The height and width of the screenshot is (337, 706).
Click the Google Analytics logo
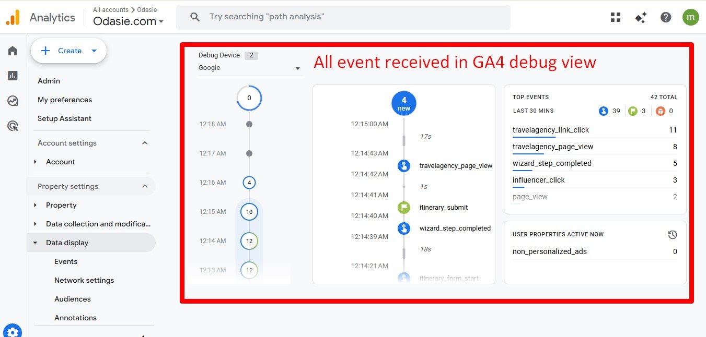coord(13,18)
